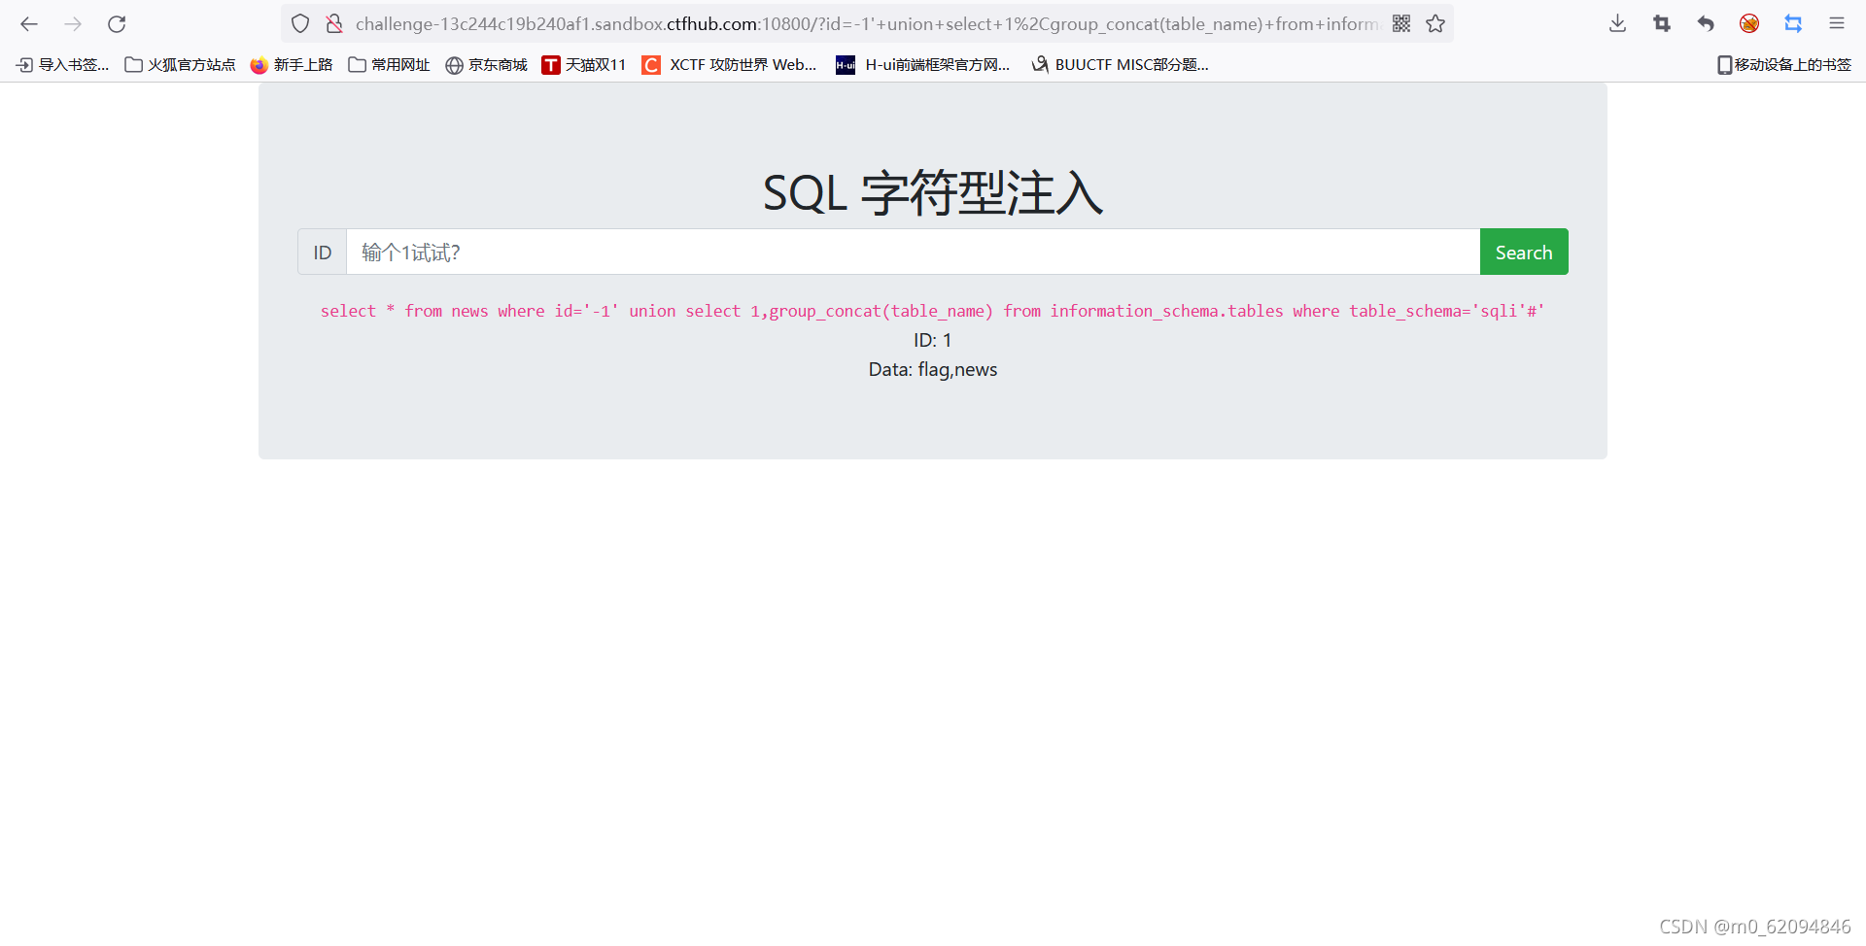Open the QR code generator in address bar

tap(1402, 23)
